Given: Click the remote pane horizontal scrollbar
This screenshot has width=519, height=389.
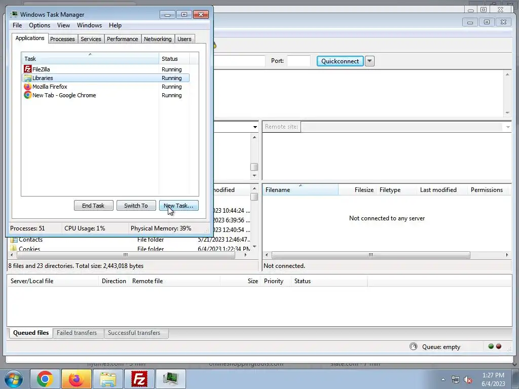Looking at the screenshot, I should pos(370,255).
